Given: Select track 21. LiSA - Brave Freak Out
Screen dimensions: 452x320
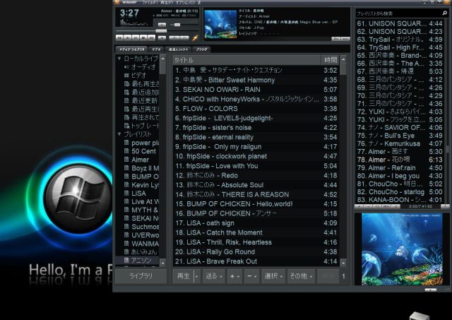Looking at the screenshot, I should point(256,261).
